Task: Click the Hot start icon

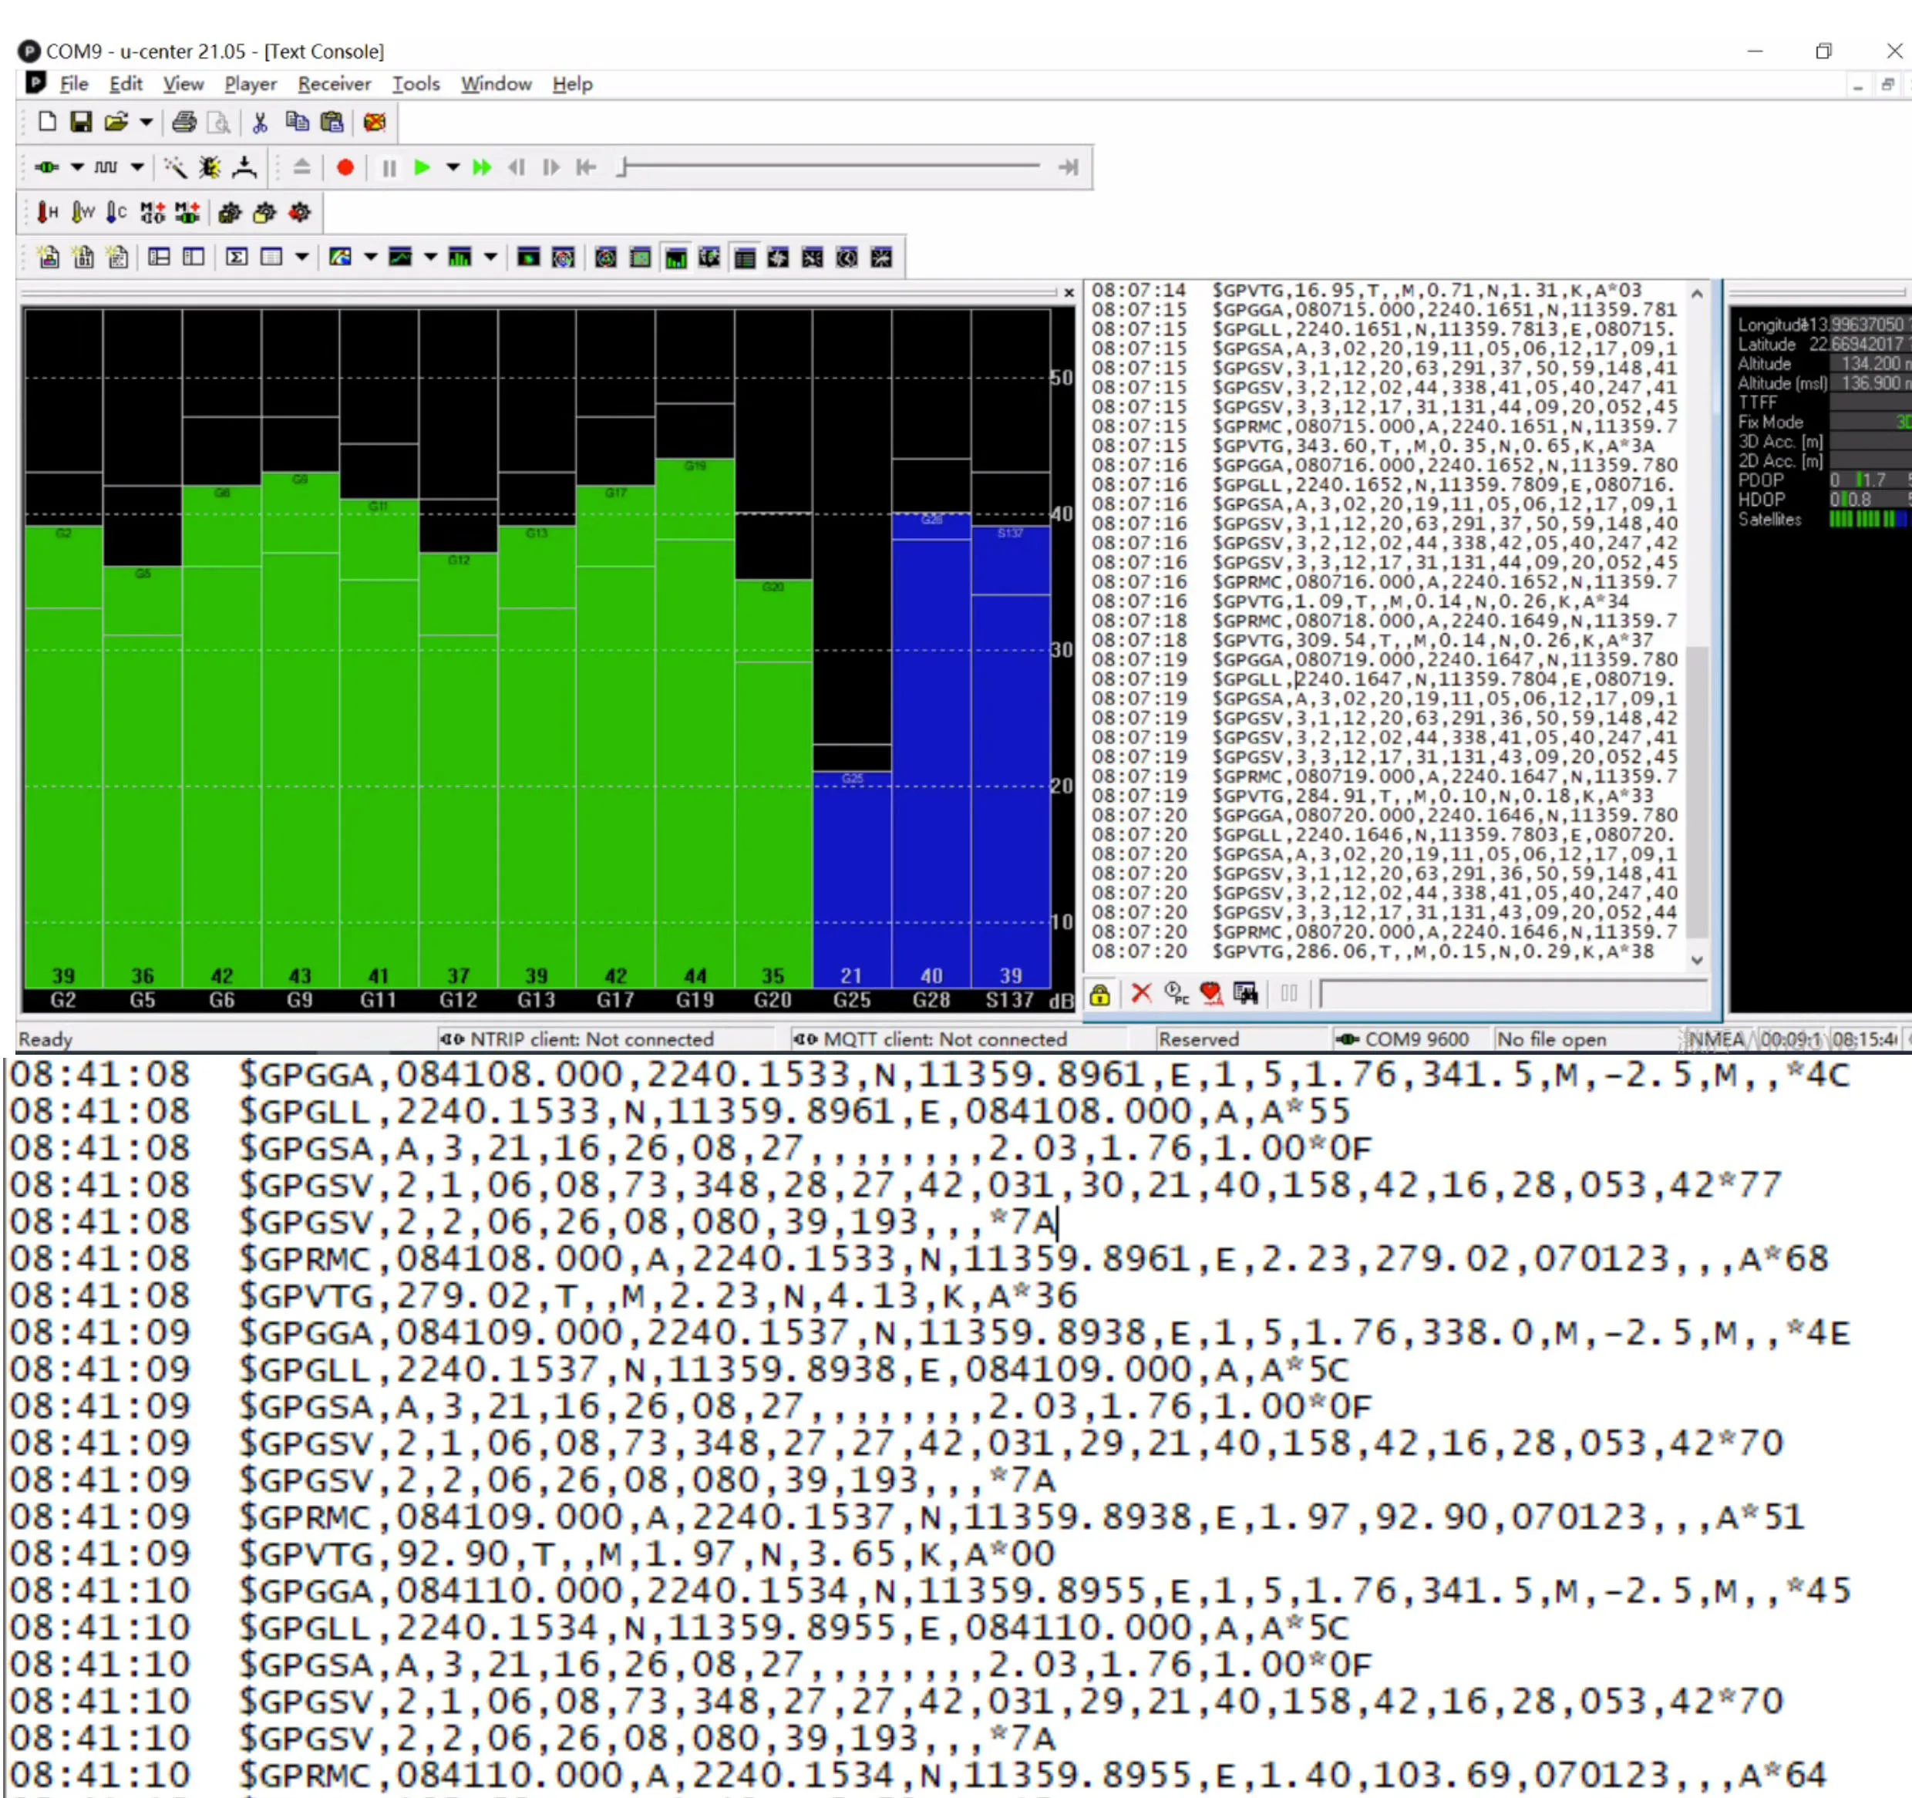Action: 47,213
